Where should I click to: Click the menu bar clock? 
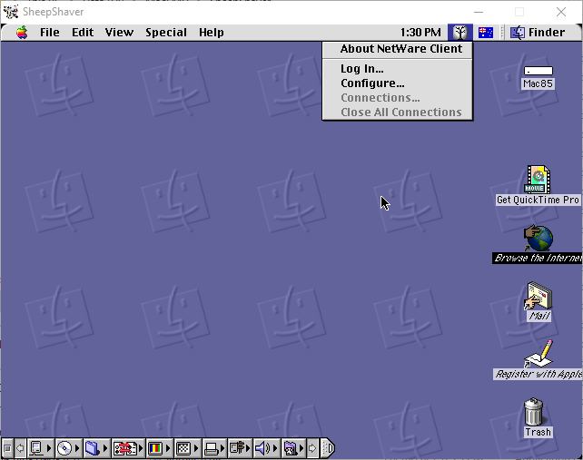point(420,33)
